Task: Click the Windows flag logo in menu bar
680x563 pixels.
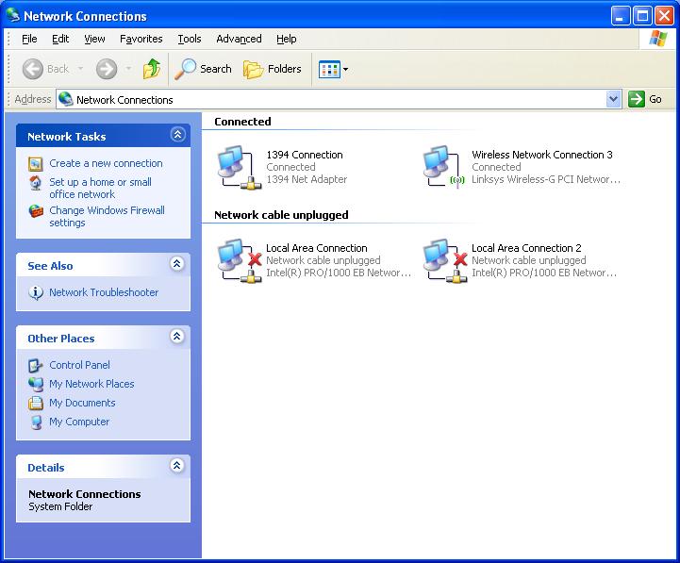Action: (658, 39)
